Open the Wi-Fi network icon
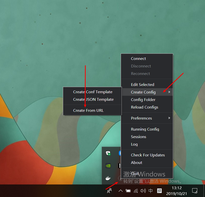The width and height of the screenshot is (205, 197). click(136, 191)
